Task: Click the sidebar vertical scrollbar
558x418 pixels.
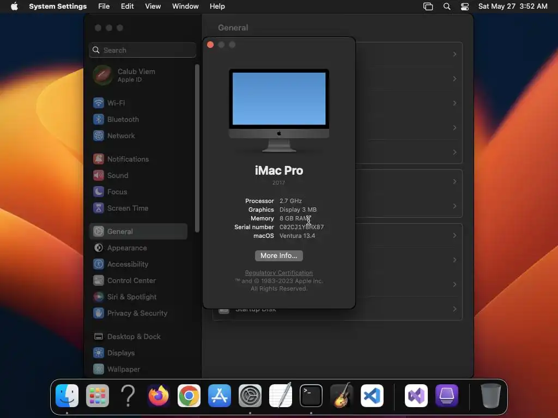Action: [197, 148]
